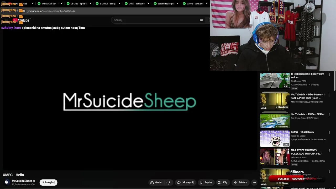The width and height of the screenshot is (336, 189).
Task: Open NAJLEPSZE MOMENTY POLSKIEGO TWITCHA thumbnail
Action: pos(275,157)
